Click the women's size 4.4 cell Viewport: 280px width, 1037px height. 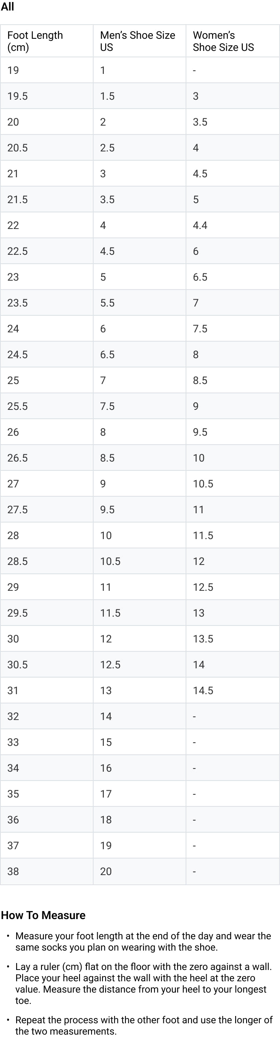pyautogui.click(x=233, y=225)
